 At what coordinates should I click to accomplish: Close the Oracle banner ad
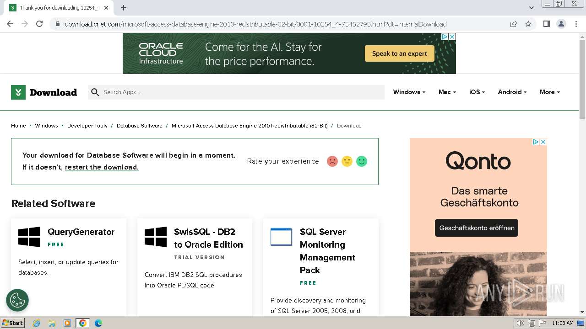click(x=452, y=37)
